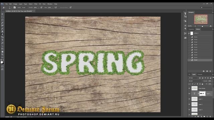The image size is (214, 120).
Task: Select the Horizontal Type tool
Action: pos(2,40)
